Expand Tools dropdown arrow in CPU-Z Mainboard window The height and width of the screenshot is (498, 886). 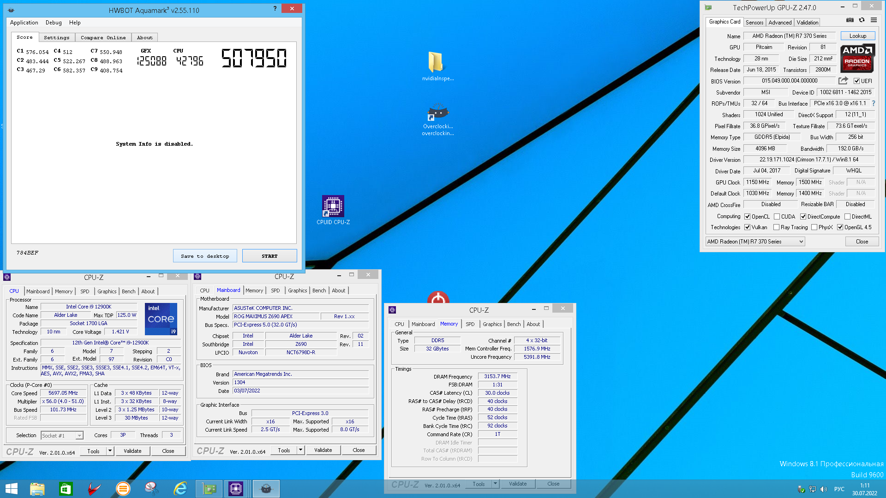coord(300,450)
